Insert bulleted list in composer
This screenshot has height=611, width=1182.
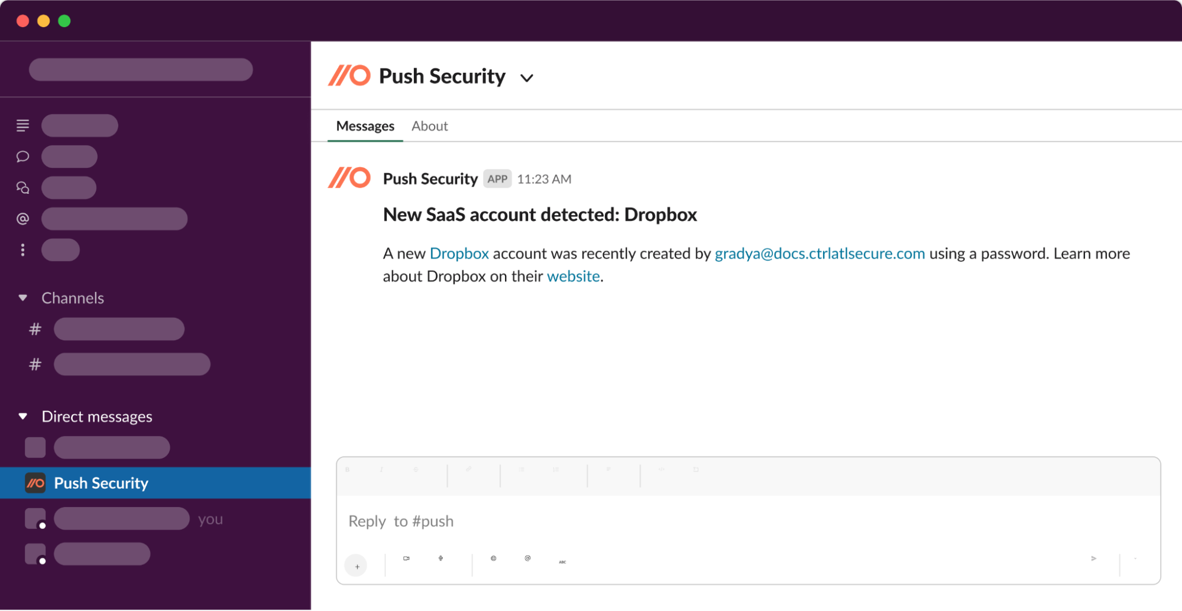pos(522,470)
